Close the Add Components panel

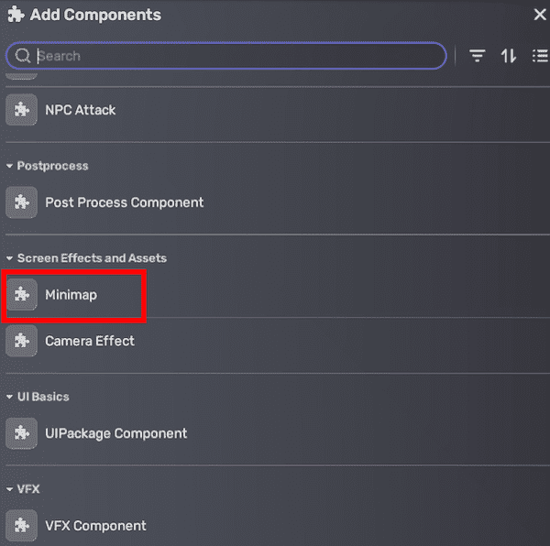click(x=540, y=15)
